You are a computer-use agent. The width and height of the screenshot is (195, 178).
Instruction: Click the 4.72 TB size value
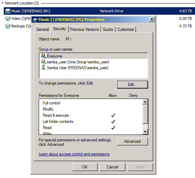pyautogui.click(x=185, y=26)
